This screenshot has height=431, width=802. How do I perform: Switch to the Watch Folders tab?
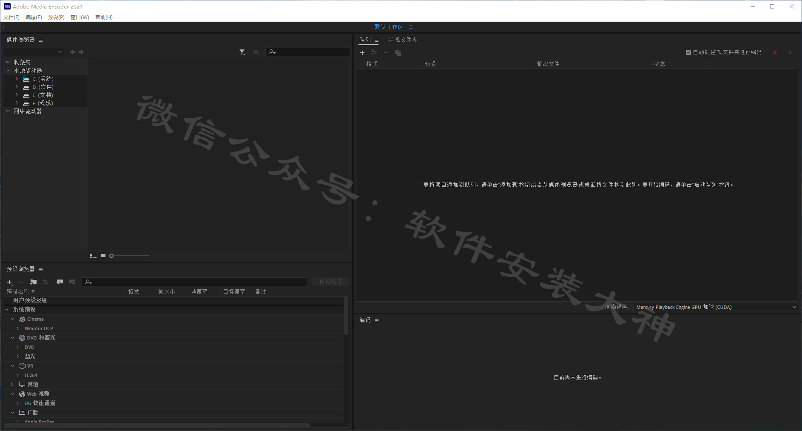403,40
